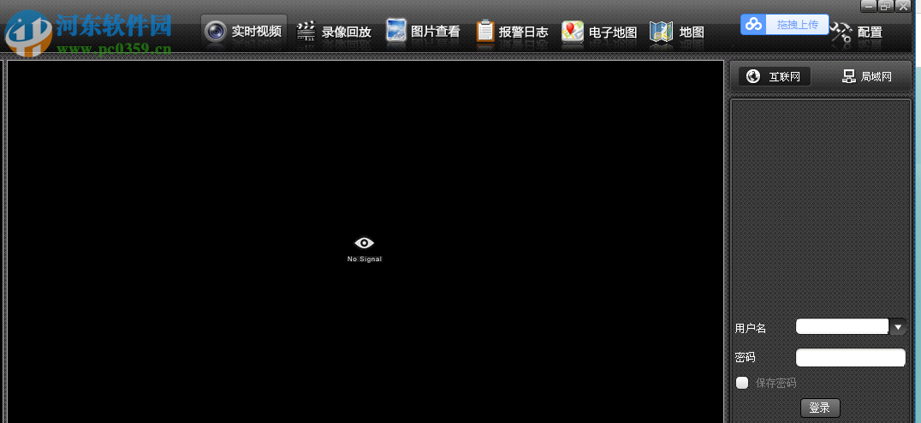
Task: Click the 密码 password input field
Action: click(x=851, y=357)
